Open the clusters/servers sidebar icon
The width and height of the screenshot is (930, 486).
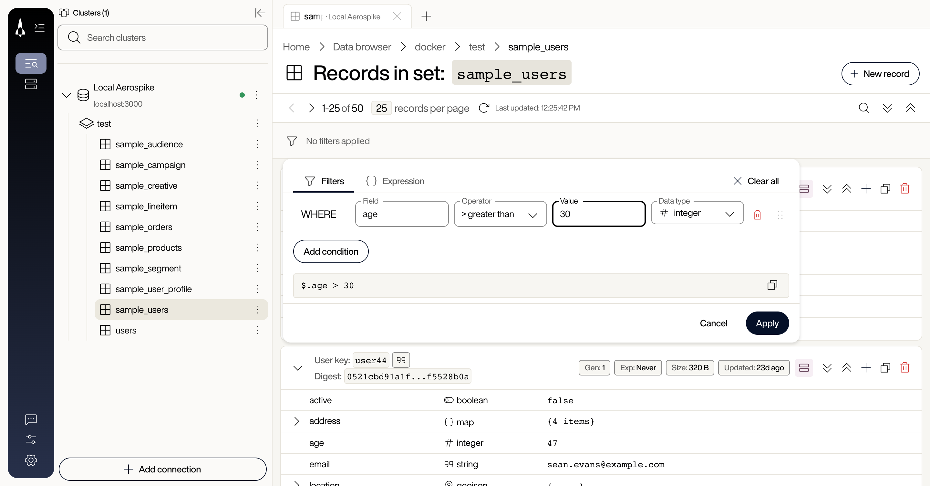(x=31, y=84)
